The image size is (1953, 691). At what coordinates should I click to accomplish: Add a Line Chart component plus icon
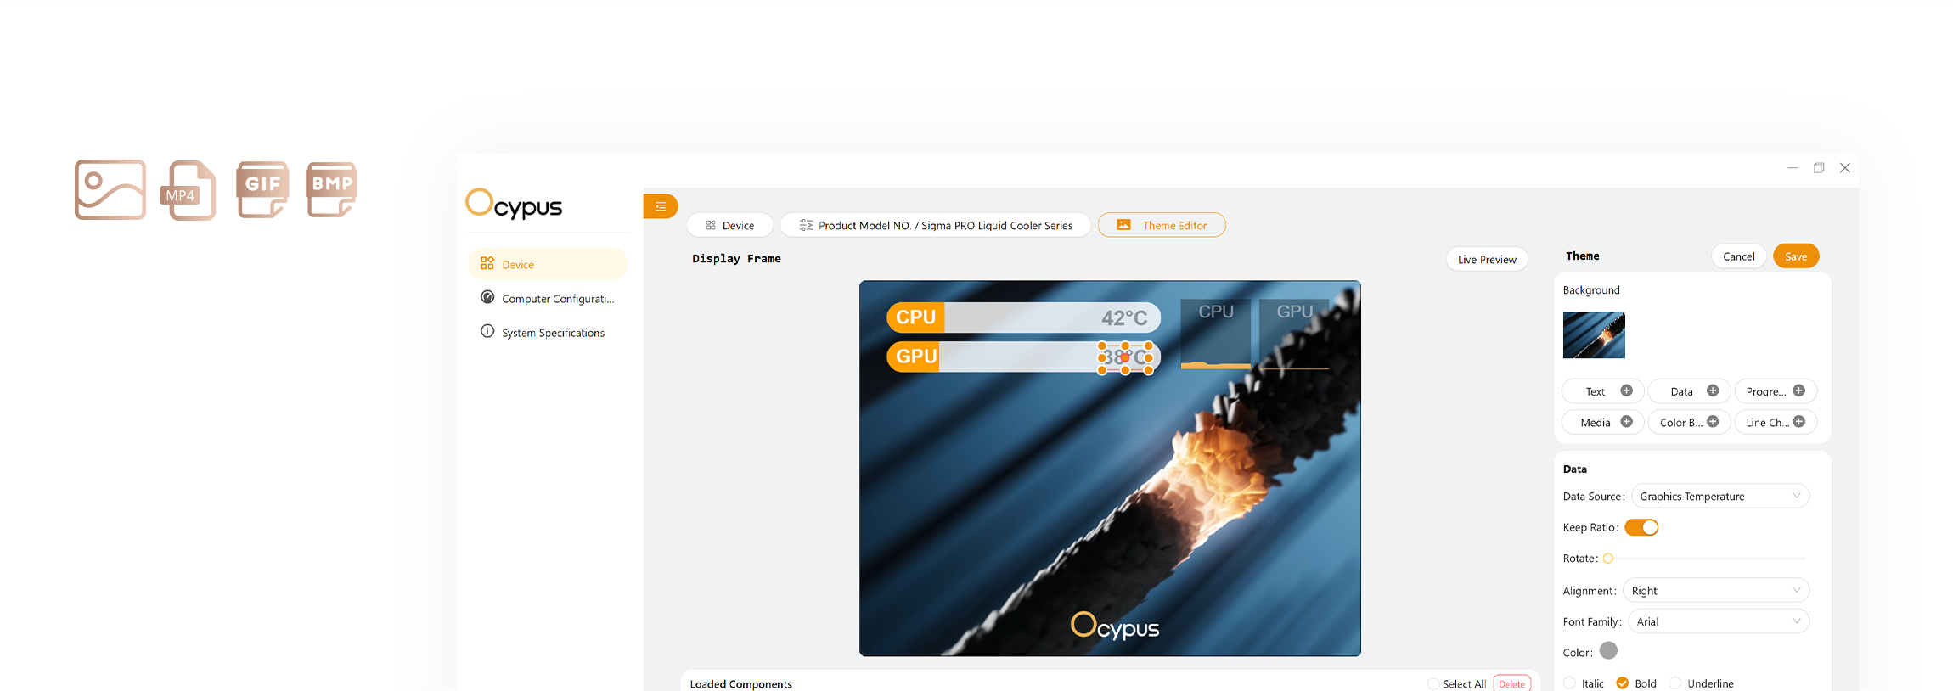pos(1798,422)
